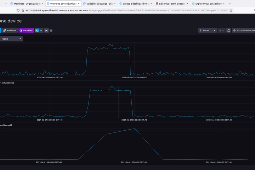Enter presentation mode with fullscreen icon

[x=46, y=30]
